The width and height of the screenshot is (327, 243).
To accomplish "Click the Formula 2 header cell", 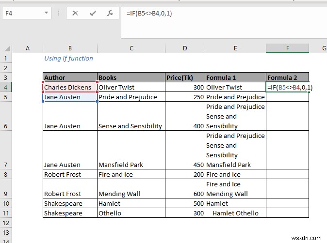I will pyautogui.click(x=287, y=77).
